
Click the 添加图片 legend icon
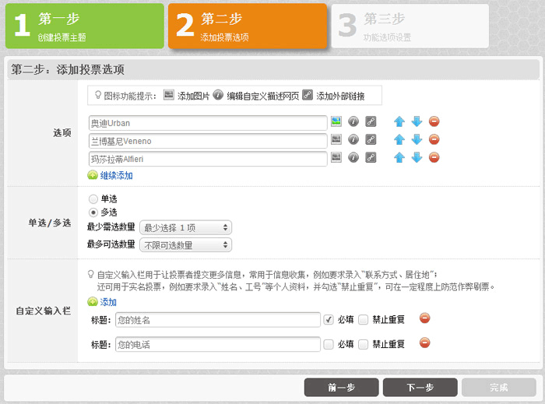click(169, 95)
